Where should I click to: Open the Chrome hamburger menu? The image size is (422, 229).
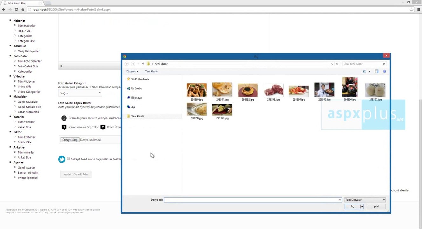click(x=418, y=10)
